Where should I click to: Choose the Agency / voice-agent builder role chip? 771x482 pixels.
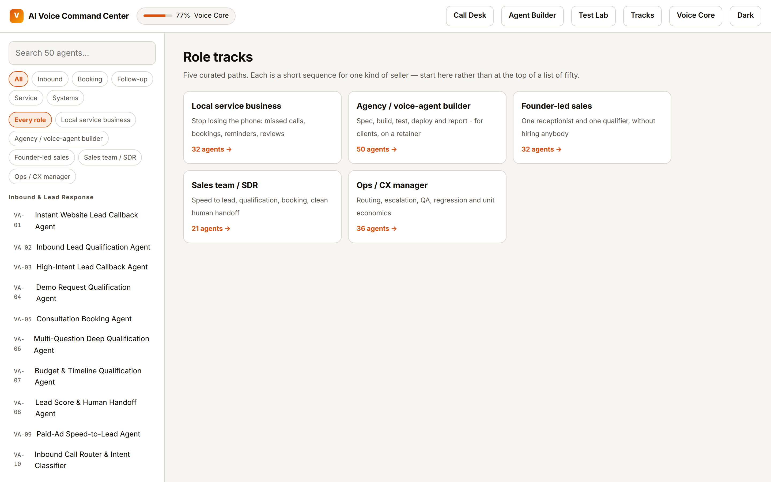(59, 139)
